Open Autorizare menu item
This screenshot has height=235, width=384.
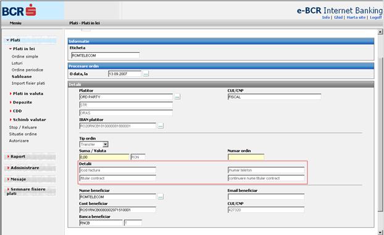coord(19,141)
